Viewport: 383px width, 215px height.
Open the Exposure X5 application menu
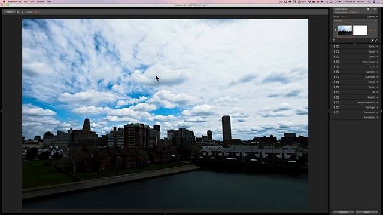14,2
